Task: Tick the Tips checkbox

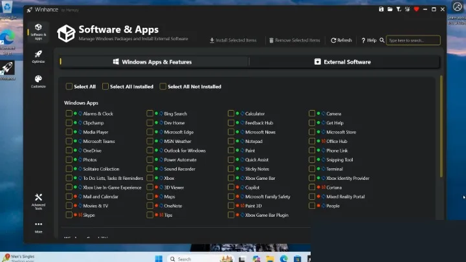Action: coord(150,215)
